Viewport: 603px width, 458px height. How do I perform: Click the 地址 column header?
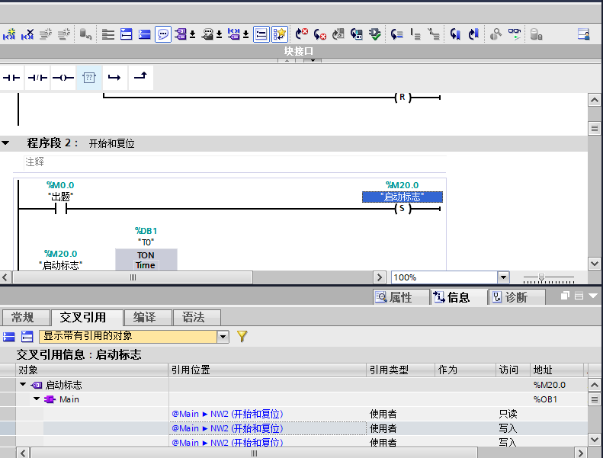coord(556,370)
